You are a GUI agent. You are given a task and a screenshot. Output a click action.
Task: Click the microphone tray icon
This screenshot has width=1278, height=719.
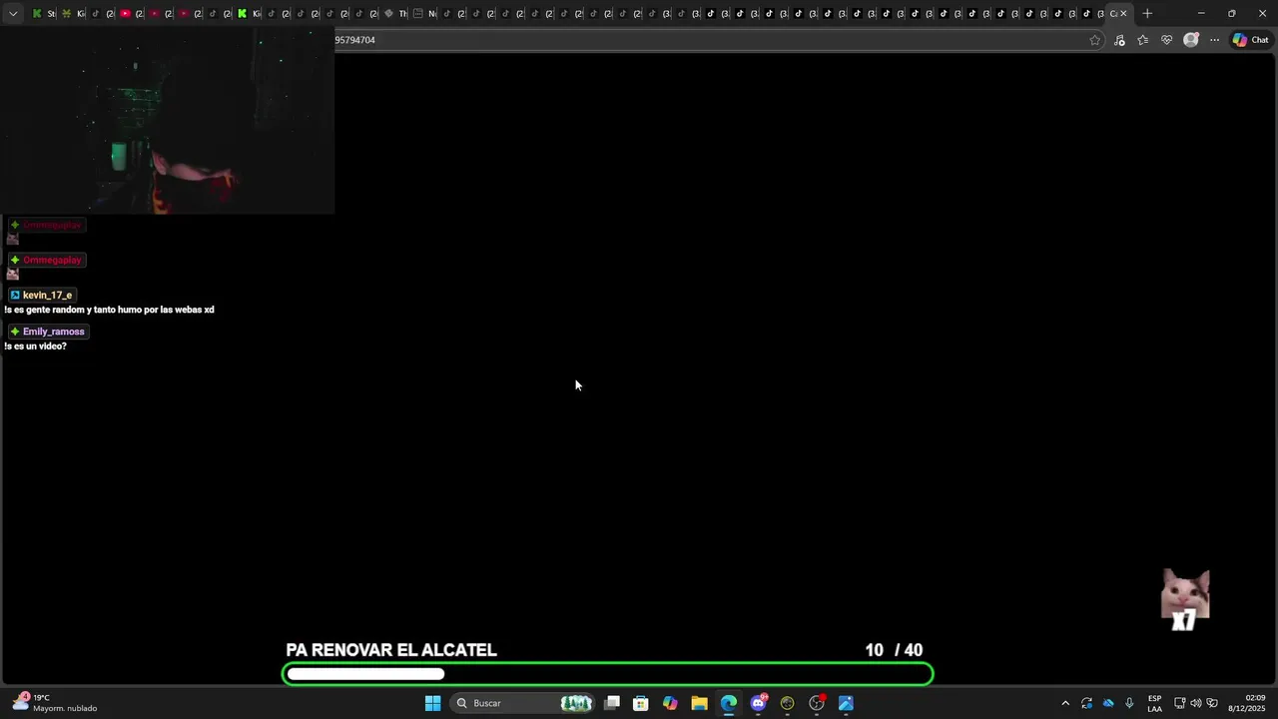(x=1129, y=703)
